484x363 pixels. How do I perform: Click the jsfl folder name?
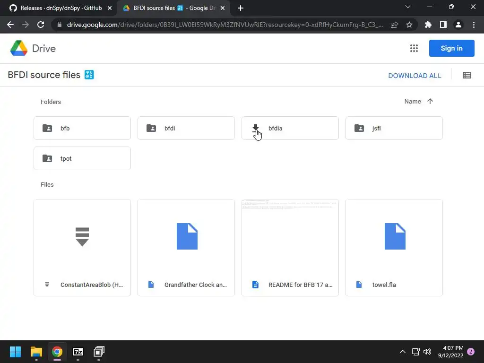pos(376,128)
